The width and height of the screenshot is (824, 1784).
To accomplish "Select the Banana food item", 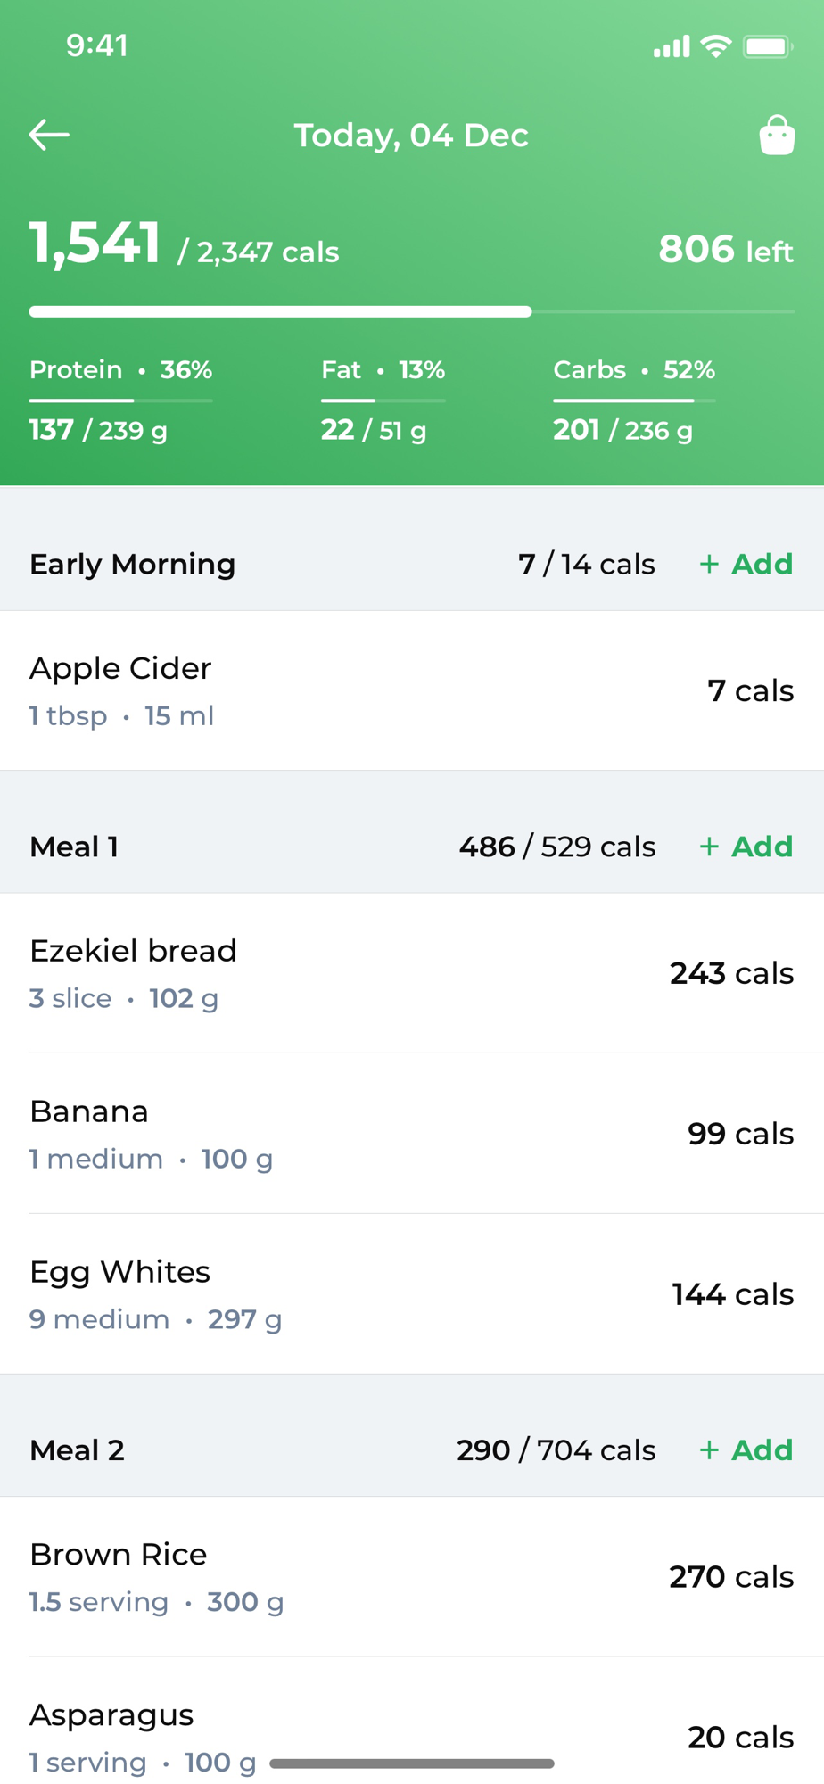I will point(411,1134).
